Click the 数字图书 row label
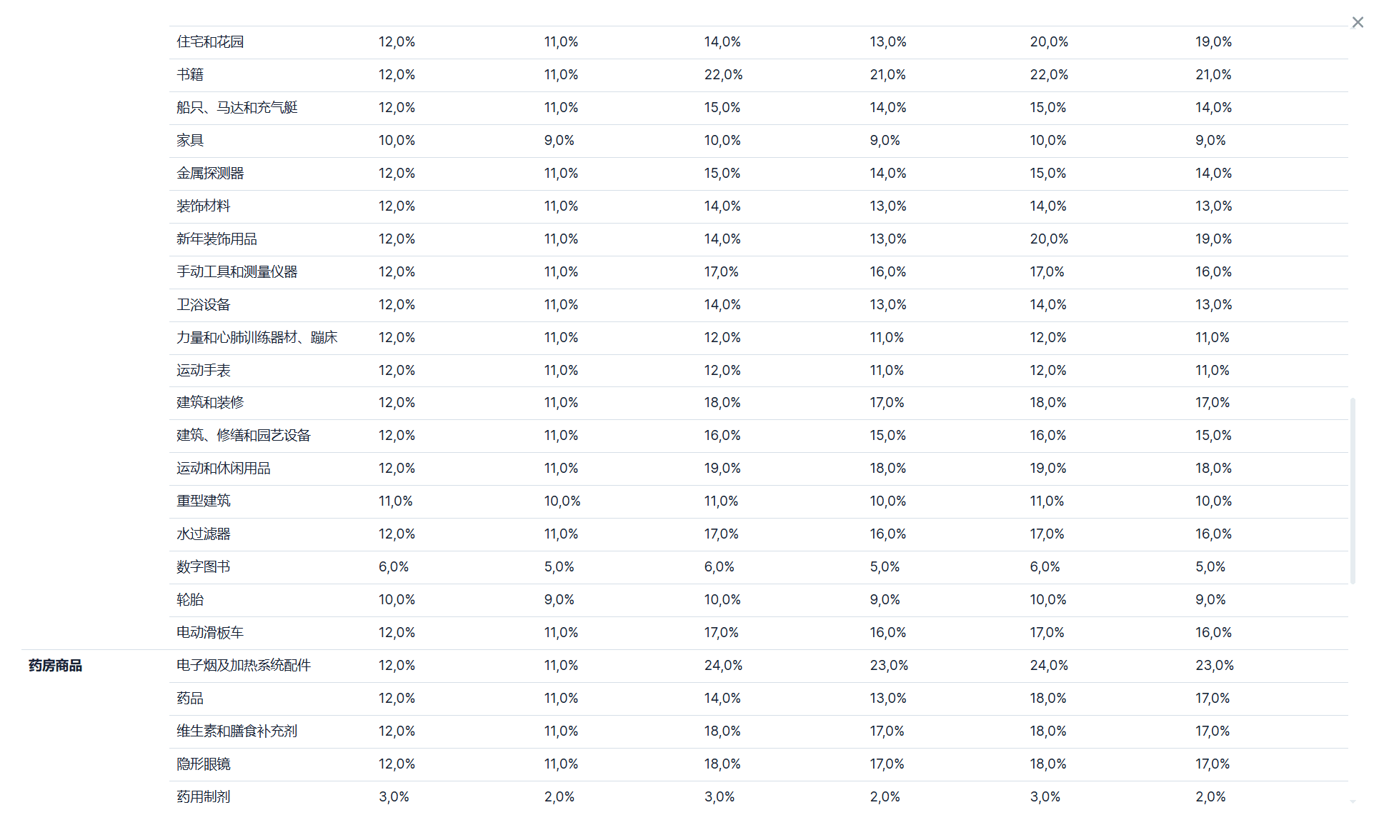The height and width of the screenshot is (825, 1379). coord(204,567)
